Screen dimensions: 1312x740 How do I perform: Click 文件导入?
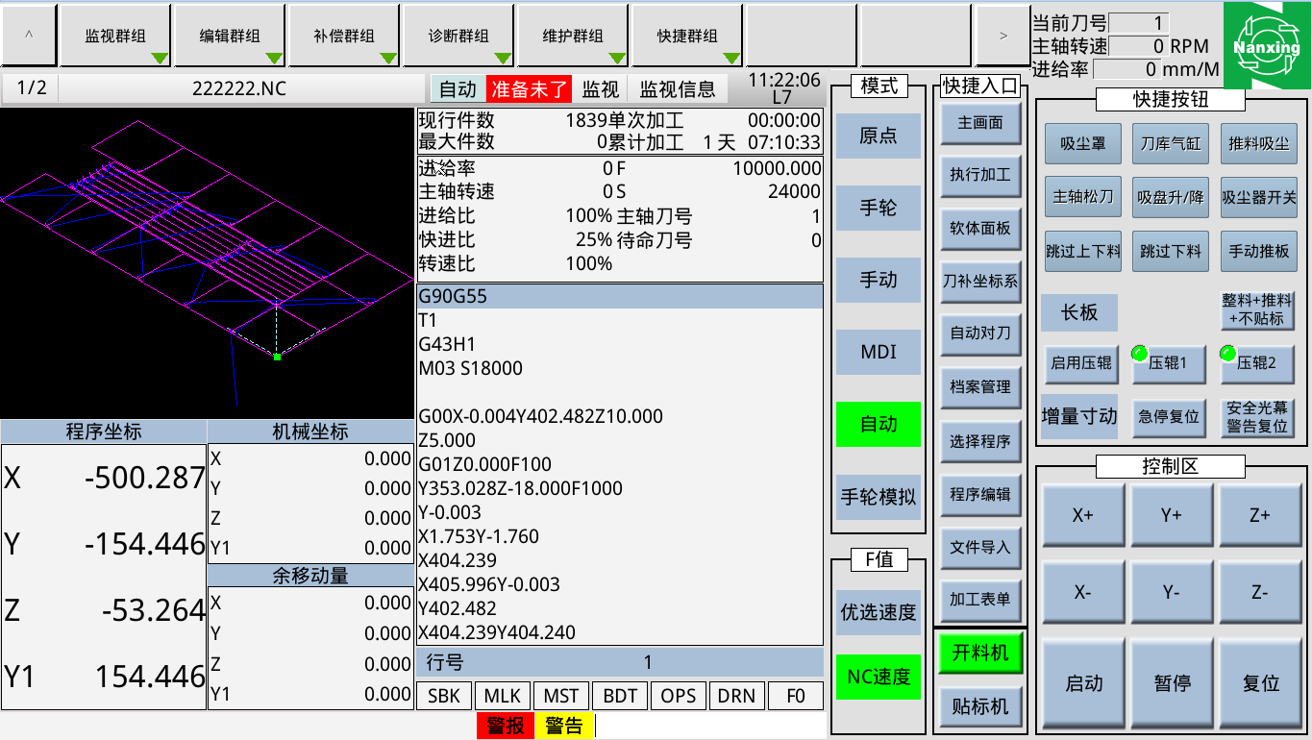(980, 547)
